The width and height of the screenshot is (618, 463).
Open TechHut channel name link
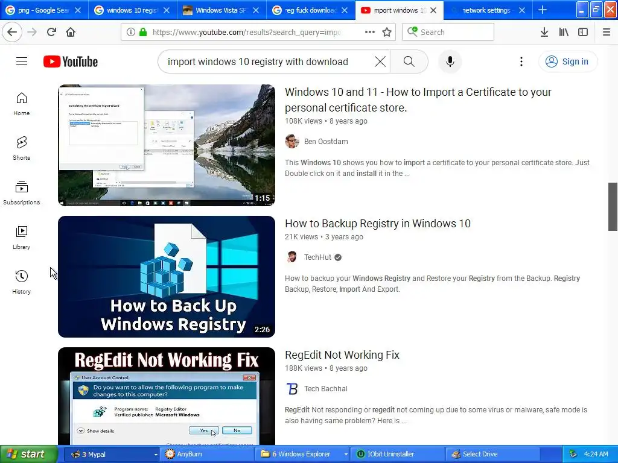(x=317, y=257)
